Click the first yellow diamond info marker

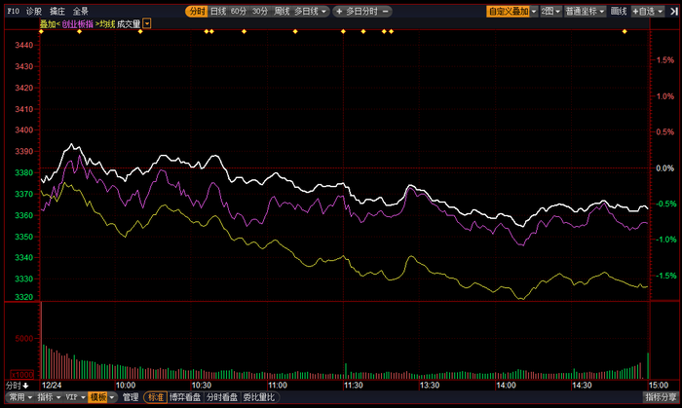pyautogui.click(x=41, y=31)
